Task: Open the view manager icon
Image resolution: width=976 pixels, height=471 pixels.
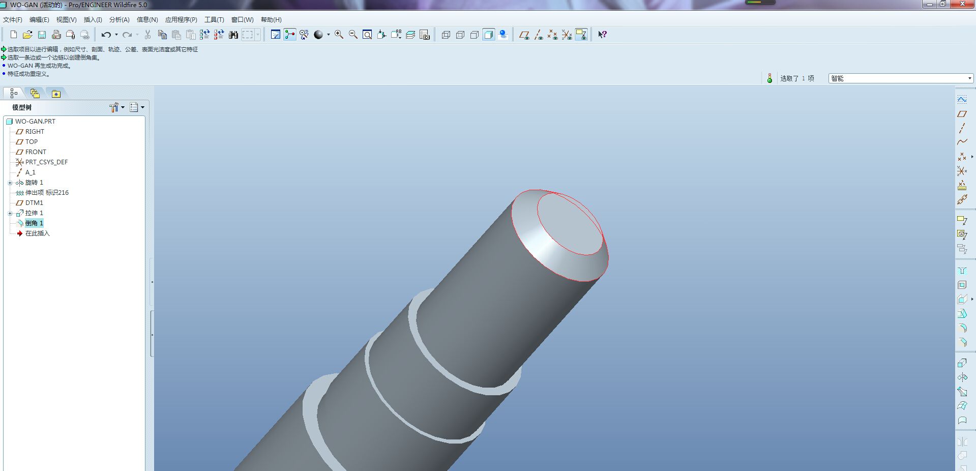Action: coord(425,35)
